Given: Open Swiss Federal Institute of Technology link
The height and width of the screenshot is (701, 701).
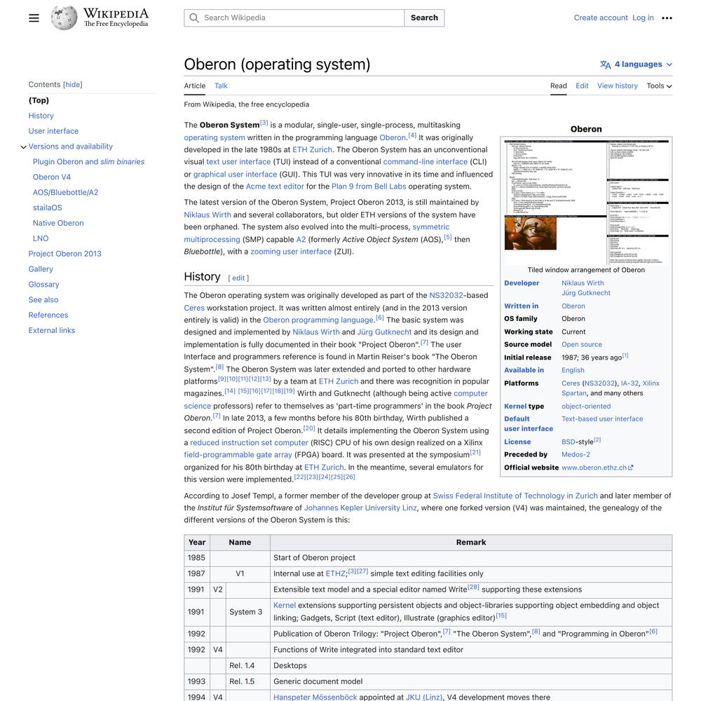Looking at the screenshot, I should point(515,496).
